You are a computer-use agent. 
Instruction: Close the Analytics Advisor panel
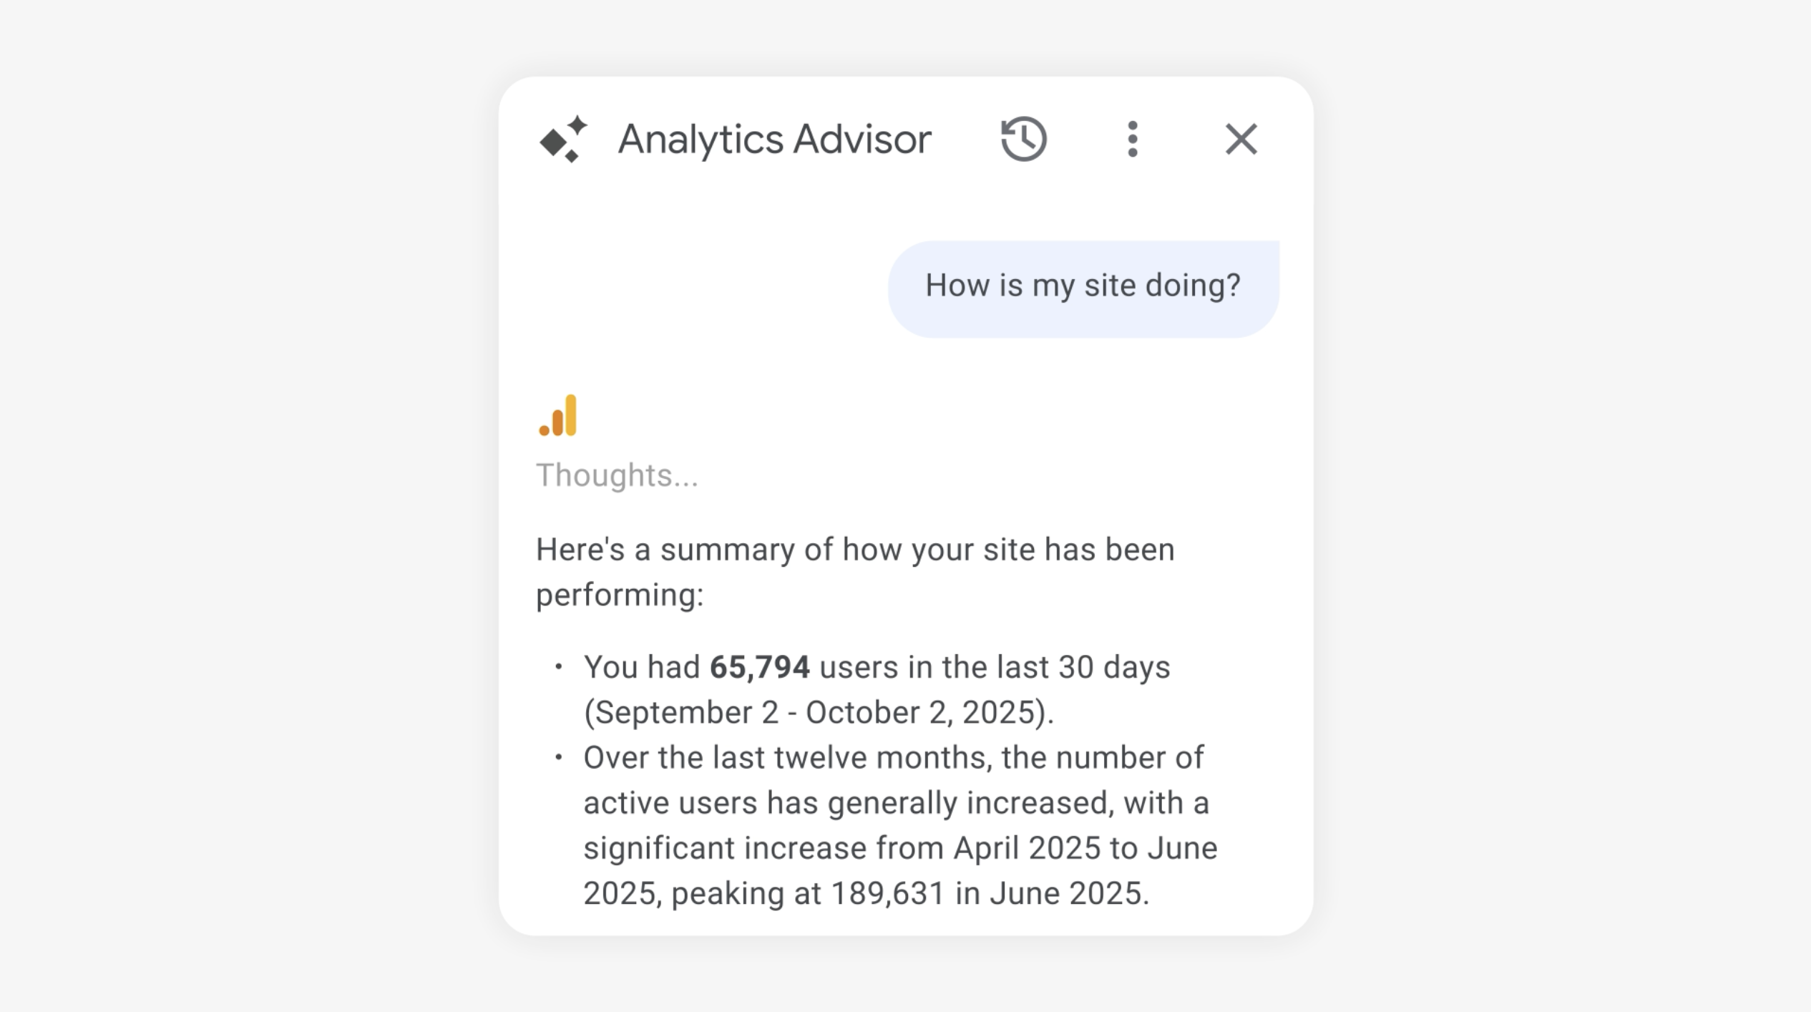tap(1241, 140)
